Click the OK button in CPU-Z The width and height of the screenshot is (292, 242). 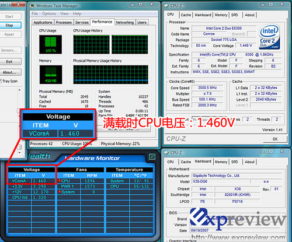pos(275,139)
